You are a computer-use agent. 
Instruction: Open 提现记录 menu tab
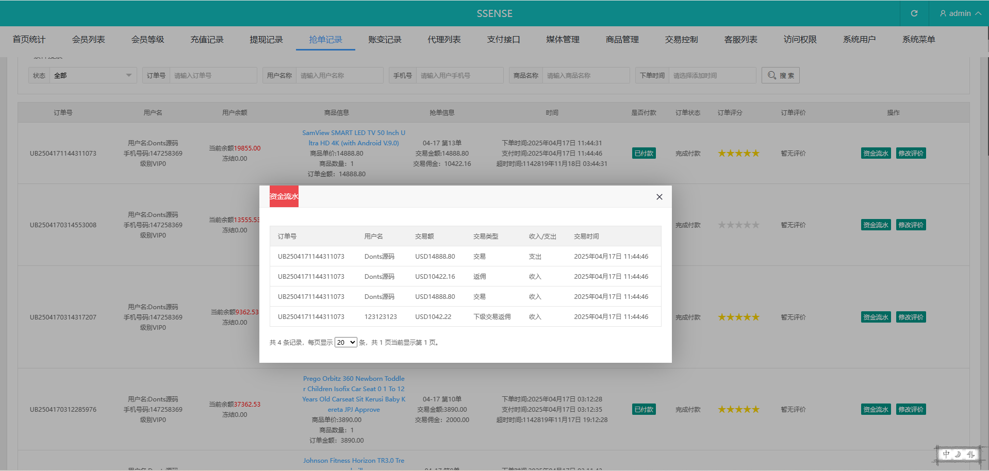click(x=266, y=40)
